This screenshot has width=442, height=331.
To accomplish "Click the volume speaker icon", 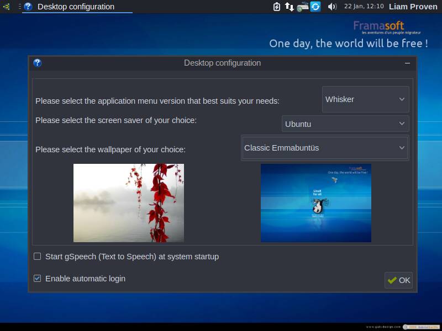I will pos(332,7).
